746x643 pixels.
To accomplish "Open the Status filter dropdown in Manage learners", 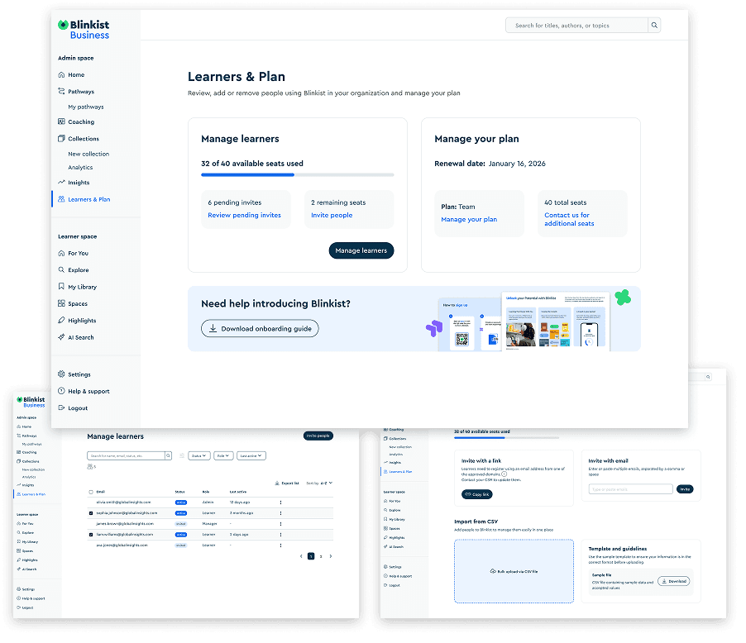I will (x=198, y=455).
